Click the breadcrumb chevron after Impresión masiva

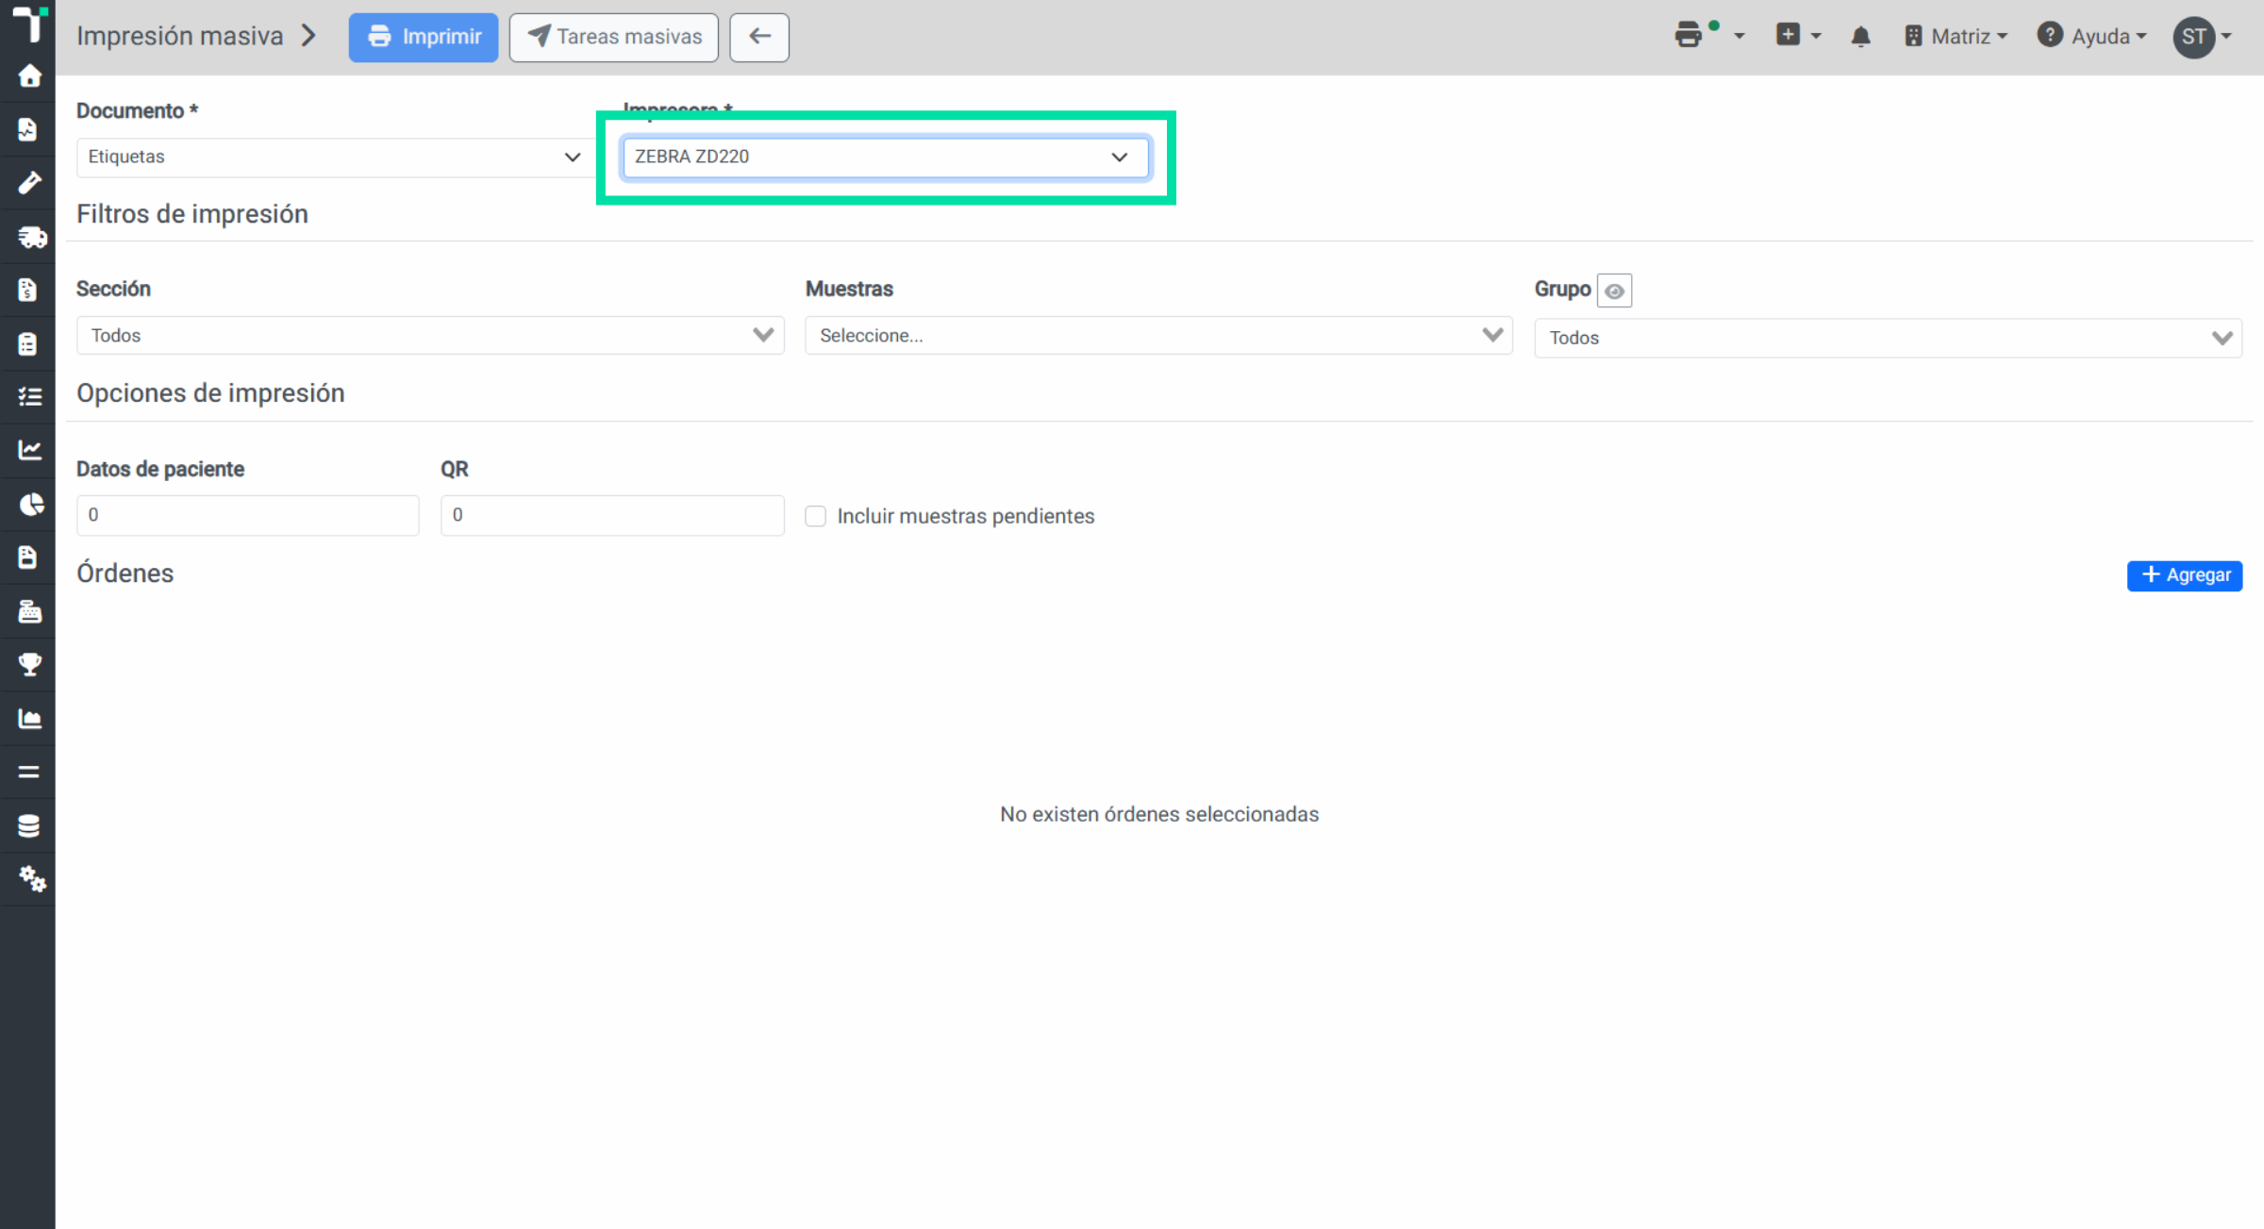pos(308,36)
